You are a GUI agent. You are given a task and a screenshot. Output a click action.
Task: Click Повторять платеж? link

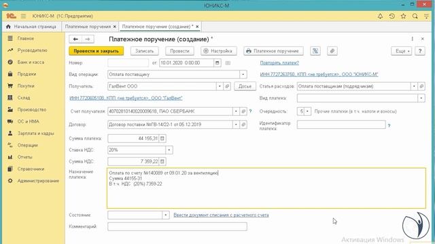click(x=279, y=63)
